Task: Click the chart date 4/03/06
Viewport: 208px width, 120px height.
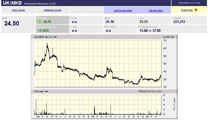Action: pyautogui.click(x=169, y=37)
